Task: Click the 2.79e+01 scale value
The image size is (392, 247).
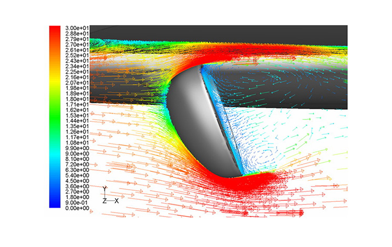Action: click(77, 39)
